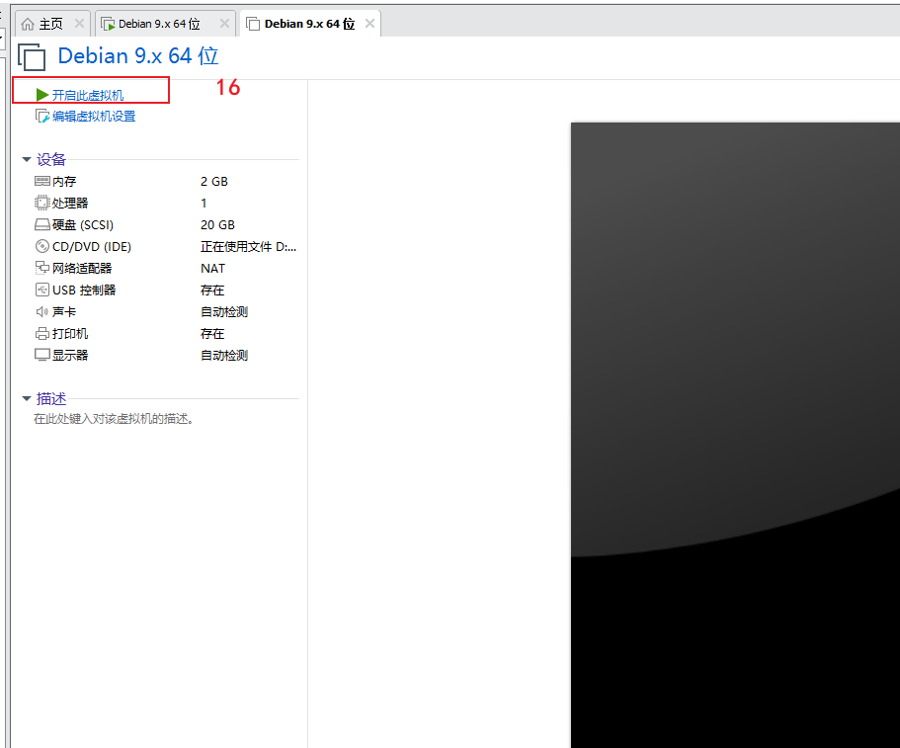Click the description text field to enter text

pyautogui.click(x=114, y=419)
